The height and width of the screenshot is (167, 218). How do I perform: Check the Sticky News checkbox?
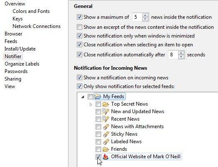(98, 134)
